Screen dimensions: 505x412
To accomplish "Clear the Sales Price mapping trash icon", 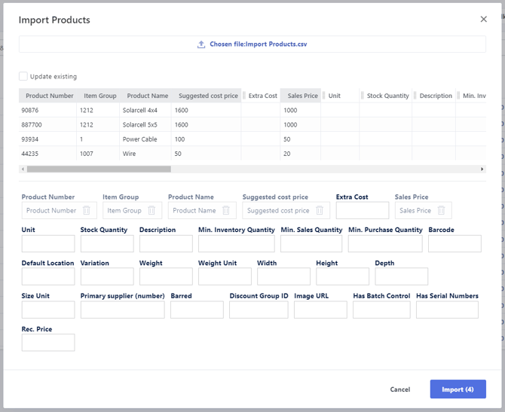I will pyautogui.click(x=441, y=210).
